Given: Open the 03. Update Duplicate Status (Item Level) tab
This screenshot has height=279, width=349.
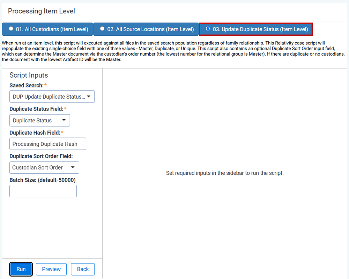Looking at the screenshot, I should 256,29.
